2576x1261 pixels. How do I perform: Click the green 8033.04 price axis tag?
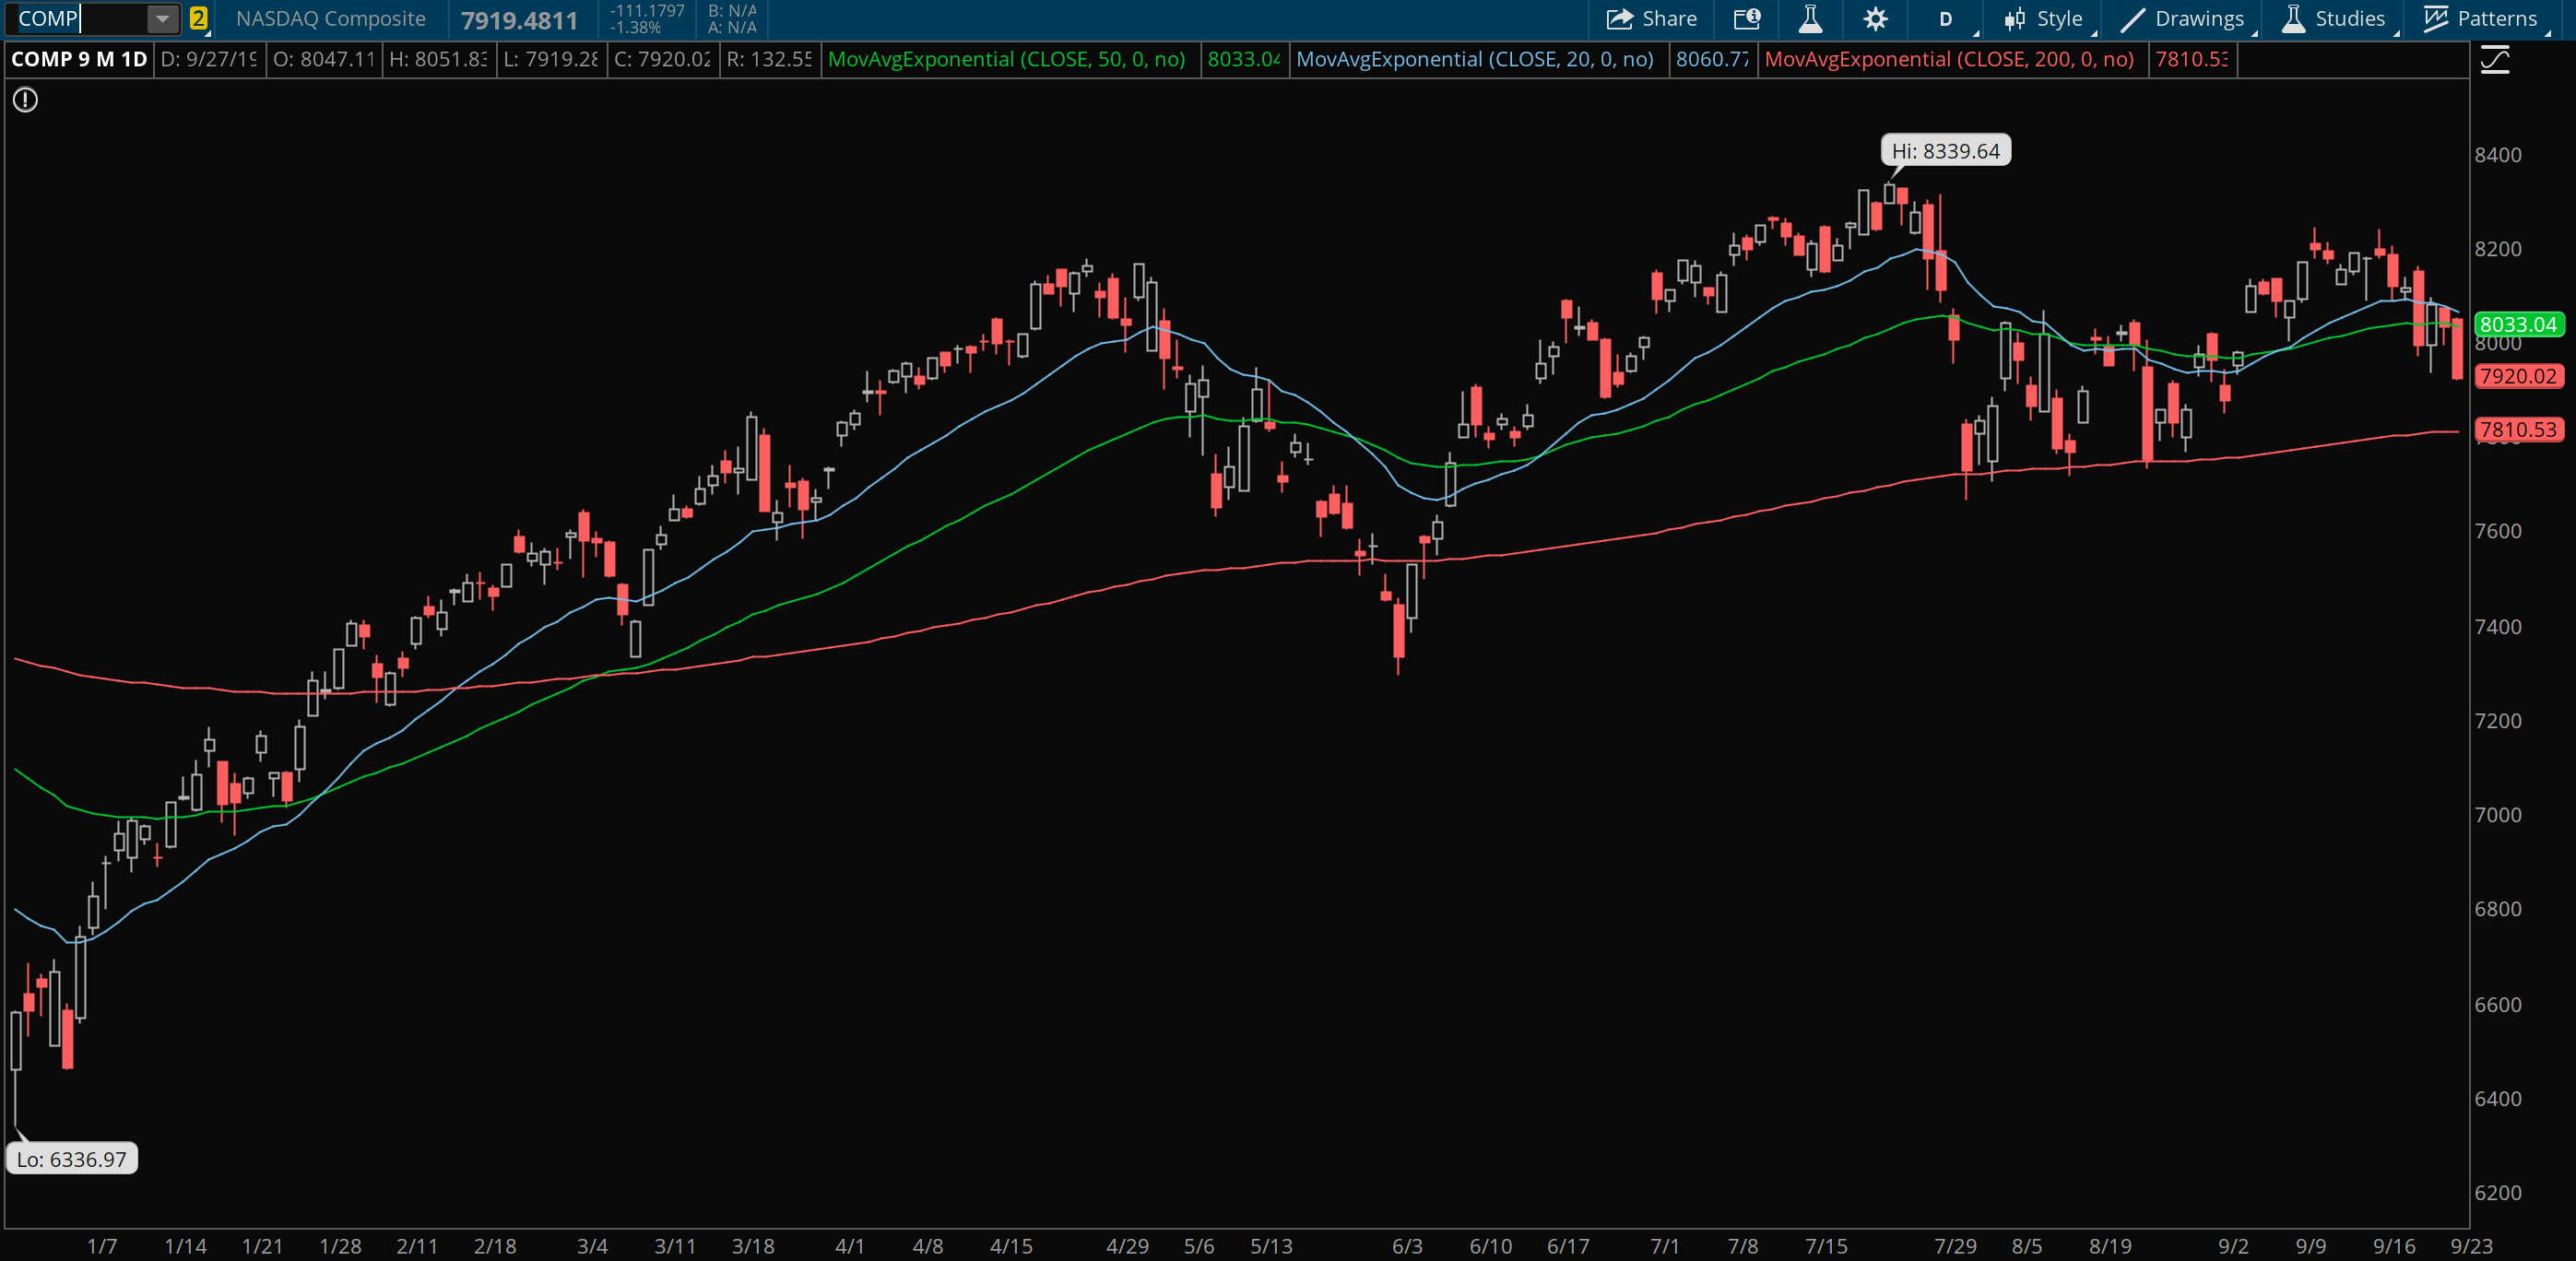tap(2518, 324)
